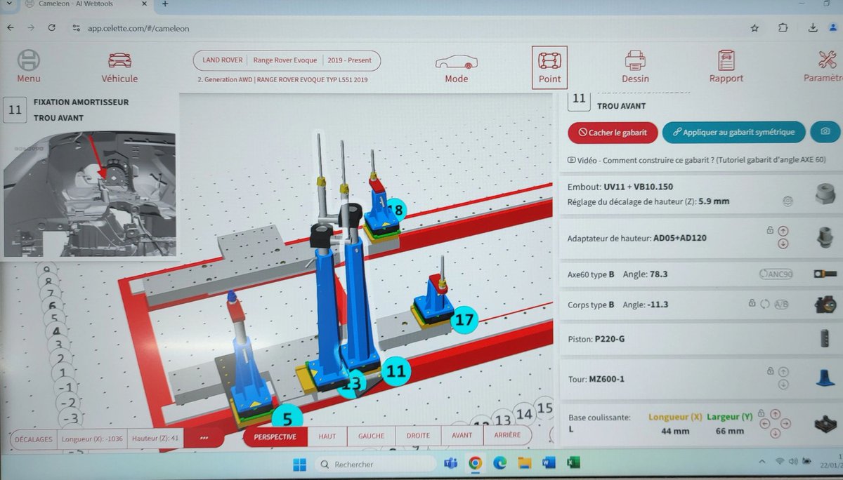Switch to AVANT view

click(462, 435)
